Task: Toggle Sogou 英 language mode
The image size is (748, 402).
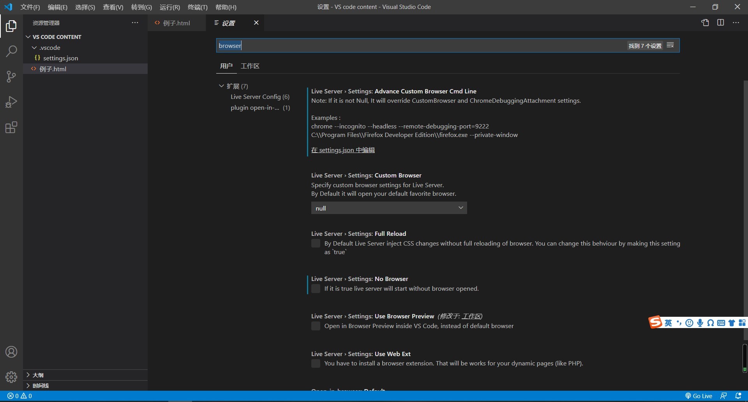Action: [668, 323]
